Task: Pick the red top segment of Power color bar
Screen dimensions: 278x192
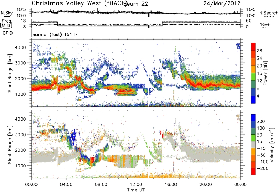Action: point(253,46)
